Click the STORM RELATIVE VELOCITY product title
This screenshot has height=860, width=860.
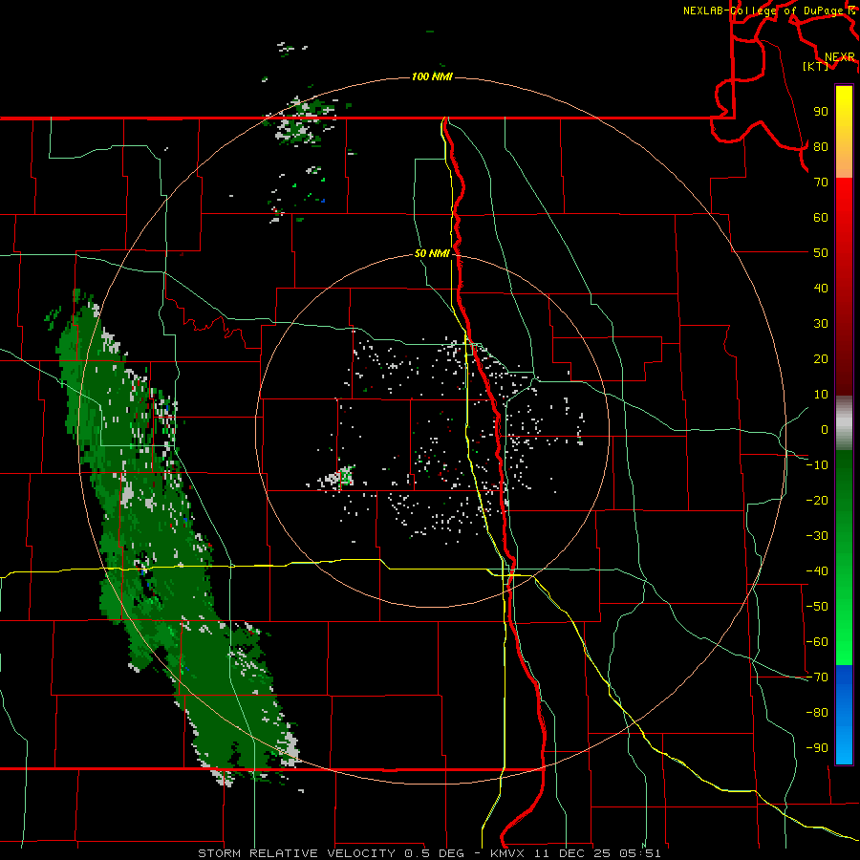coord(296,853)
